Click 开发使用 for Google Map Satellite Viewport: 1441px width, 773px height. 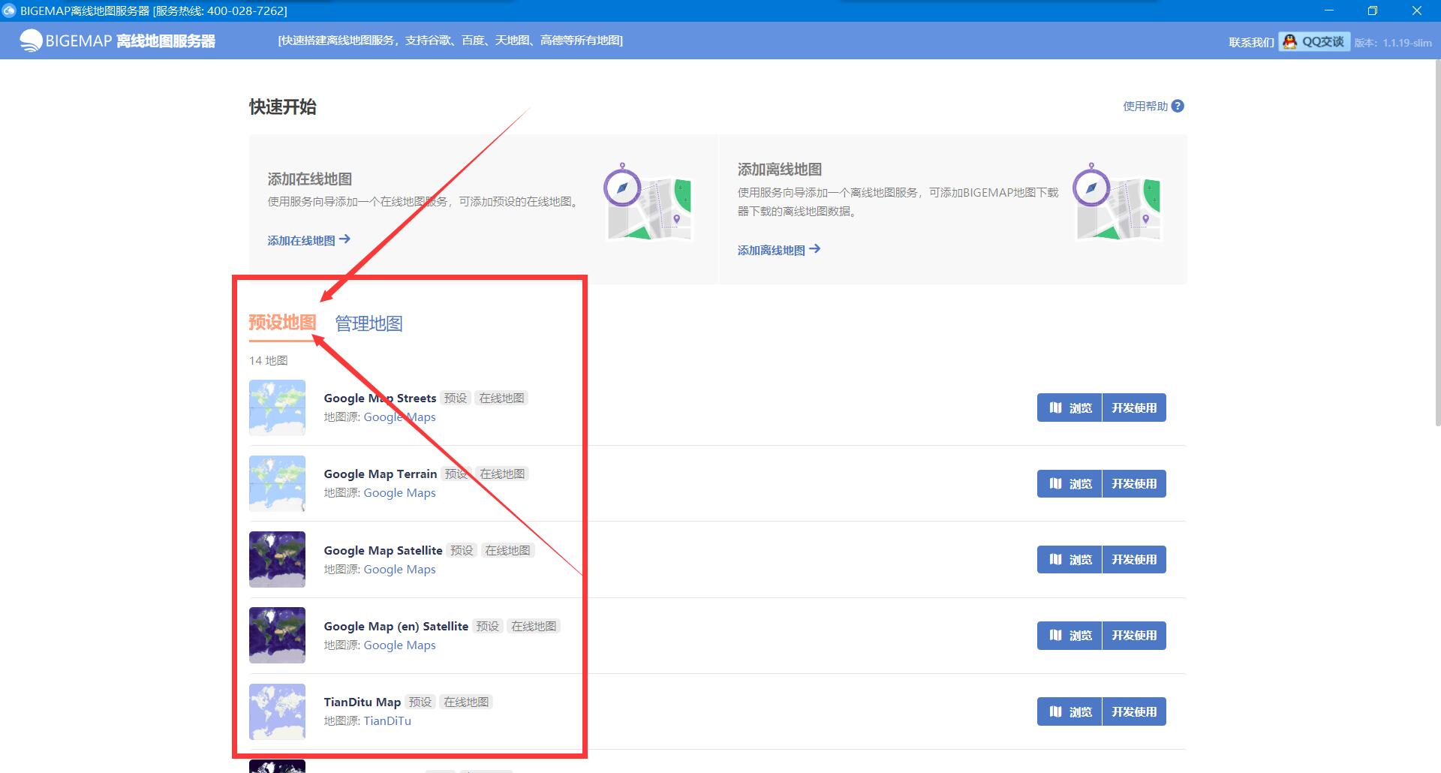[x=1134, y=559]
